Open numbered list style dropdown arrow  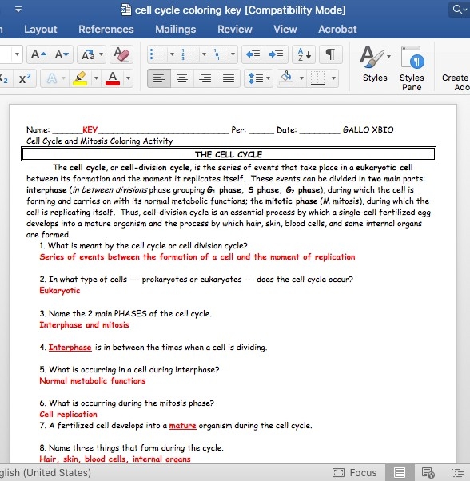(x=204, y=54)
